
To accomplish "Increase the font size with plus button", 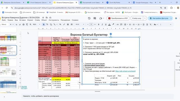I will [x=95, y=24].
